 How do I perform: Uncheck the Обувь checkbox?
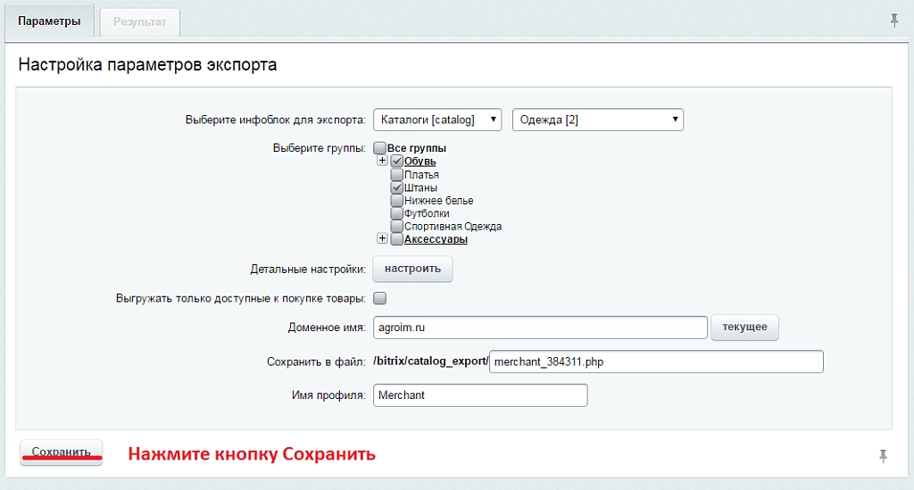pyautogui.click(x=397, y=161)
